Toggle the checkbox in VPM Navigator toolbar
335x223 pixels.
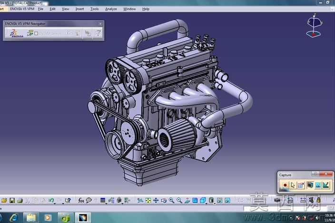(36, 33)
